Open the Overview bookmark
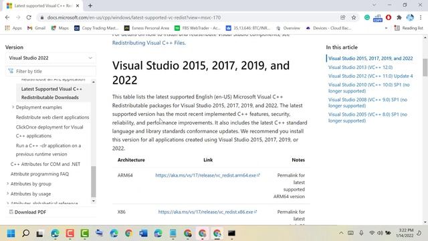This screenshot has width=428, height=241. tap(288, 28)
